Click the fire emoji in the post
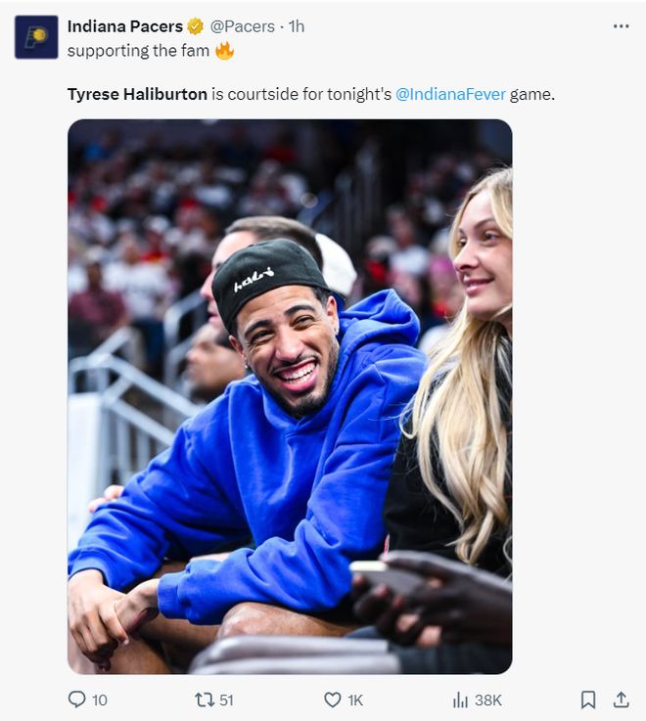 point(225,51)
